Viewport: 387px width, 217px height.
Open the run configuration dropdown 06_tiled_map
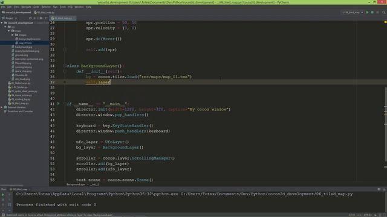(x=353, y=12)
